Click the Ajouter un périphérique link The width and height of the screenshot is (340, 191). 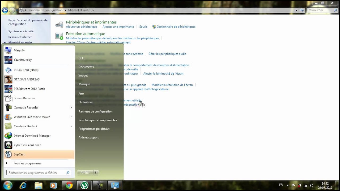82,27
